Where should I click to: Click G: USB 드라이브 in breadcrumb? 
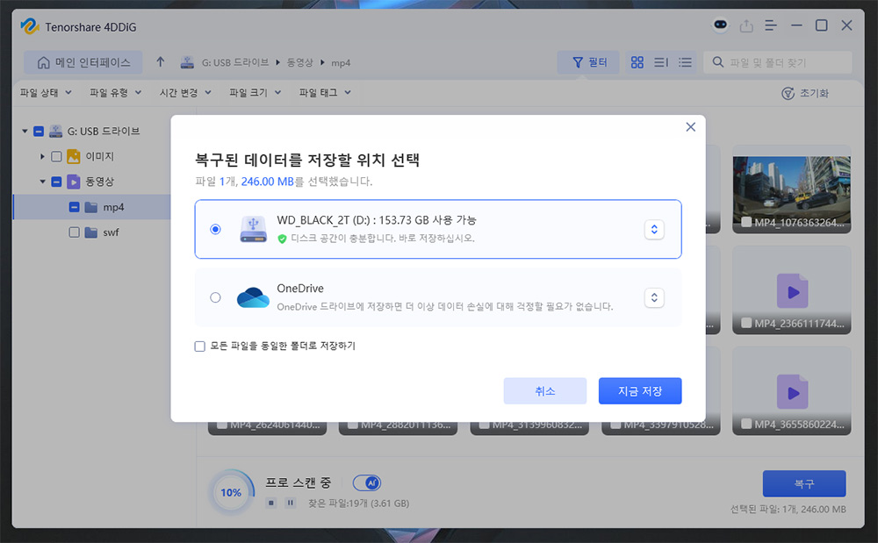(x=235, y=62)
